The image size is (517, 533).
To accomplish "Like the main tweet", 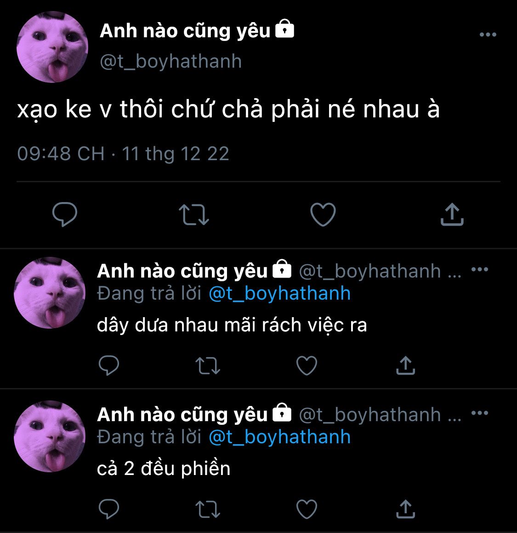I will (x=323, y=214).
